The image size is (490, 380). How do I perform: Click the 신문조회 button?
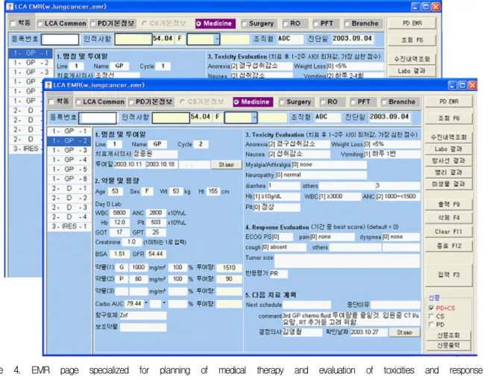449,335
